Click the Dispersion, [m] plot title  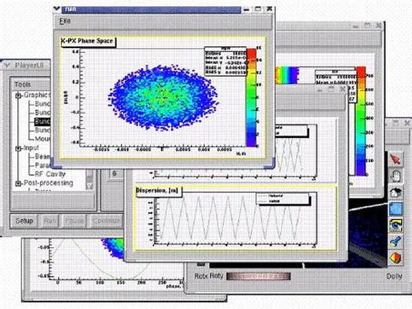click(x=158, y=190)
